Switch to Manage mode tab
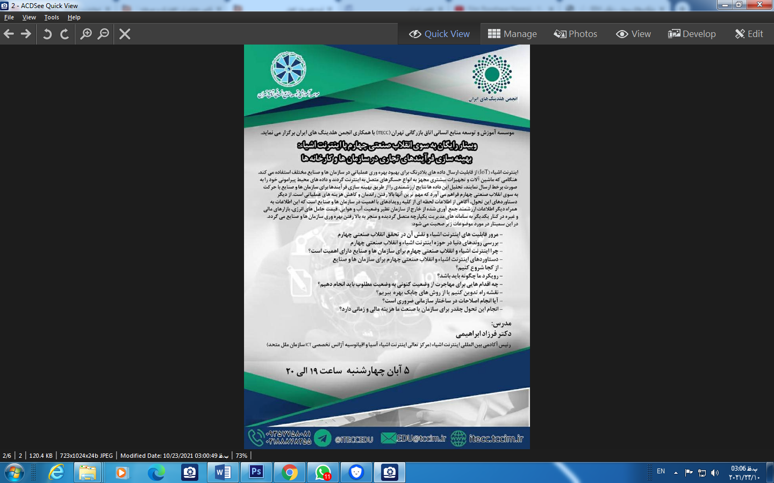This screenshot has height=483, width=774. tap(512, 34)
